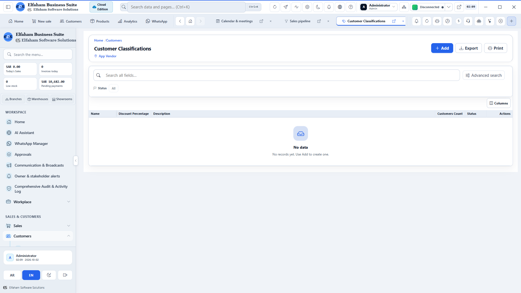Expand the Disconnected status dropdown arrow
The height and width of the screenshot is (293, 521).
[x=449, y=7]
